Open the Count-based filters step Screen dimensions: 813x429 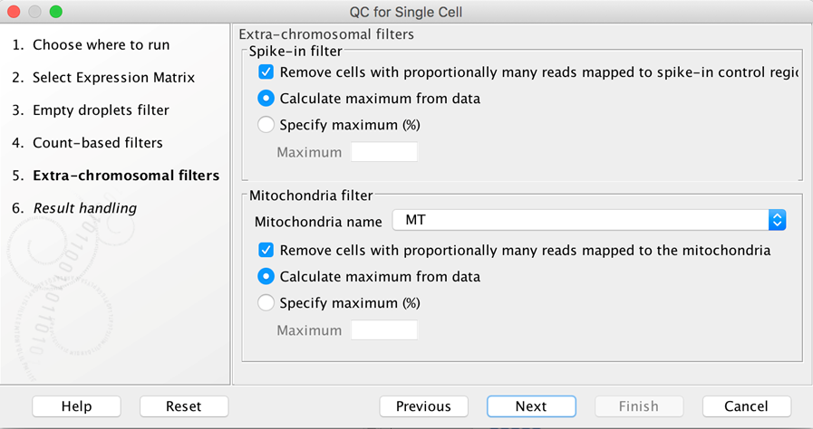pos(98,143)
